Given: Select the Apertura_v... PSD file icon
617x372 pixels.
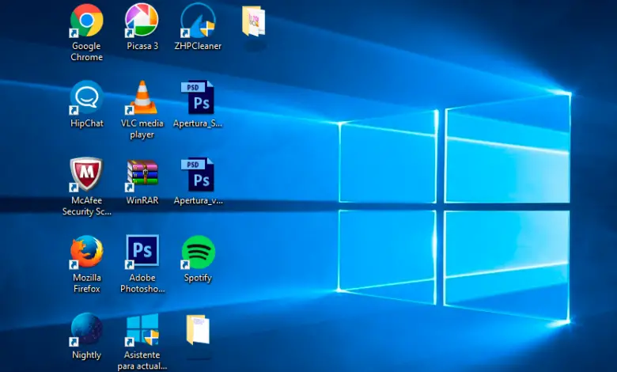Looking at the screenshot, I should point(198,175).
